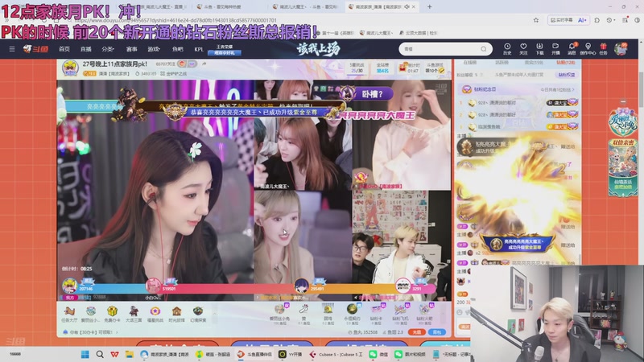
Task: Open File Explorer from taskbar
Action: point(130,354)
